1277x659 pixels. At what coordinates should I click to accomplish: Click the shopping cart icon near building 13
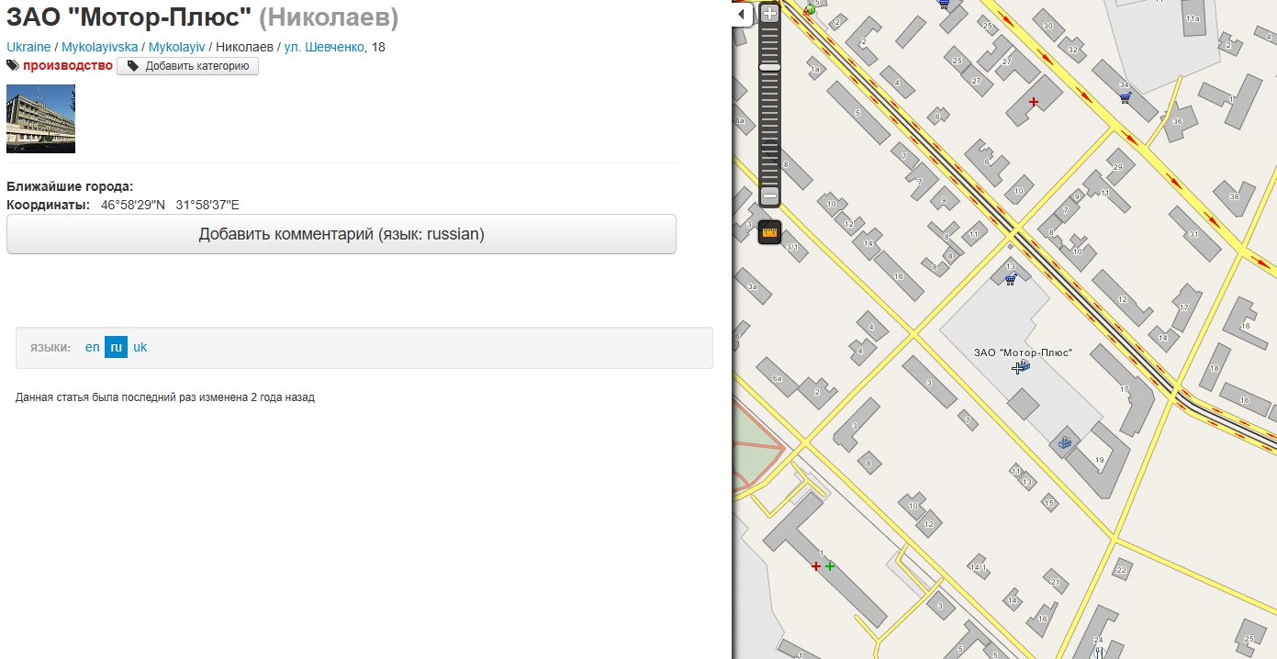click(1011, 279)
